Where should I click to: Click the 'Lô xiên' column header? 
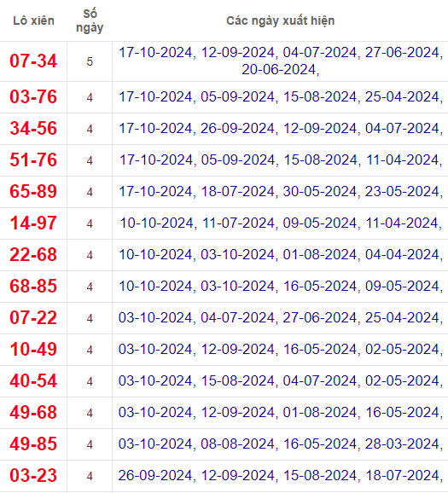33,20
